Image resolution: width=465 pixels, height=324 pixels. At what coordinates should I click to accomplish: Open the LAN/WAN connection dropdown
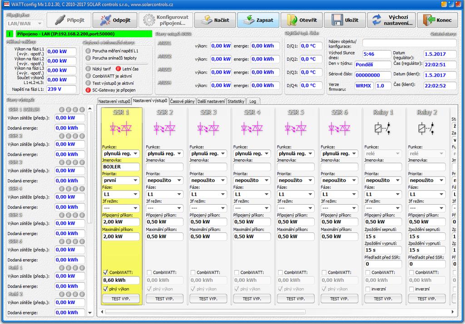click(x=25, y=24)
